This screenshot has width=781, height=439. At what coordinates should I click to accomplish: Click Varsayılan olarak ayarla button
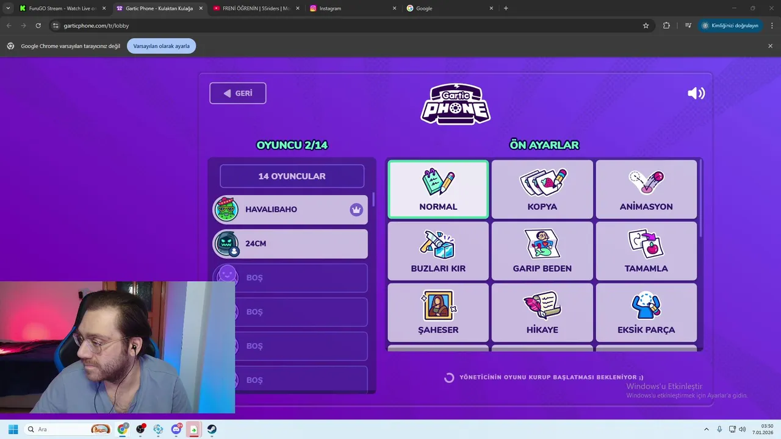[x=161, y=46]
